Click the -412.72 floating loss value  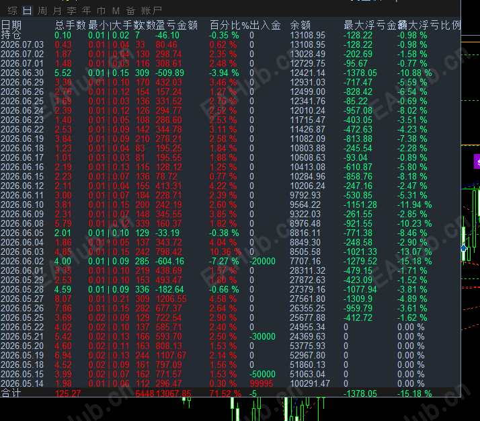click(x=358, y=318)
